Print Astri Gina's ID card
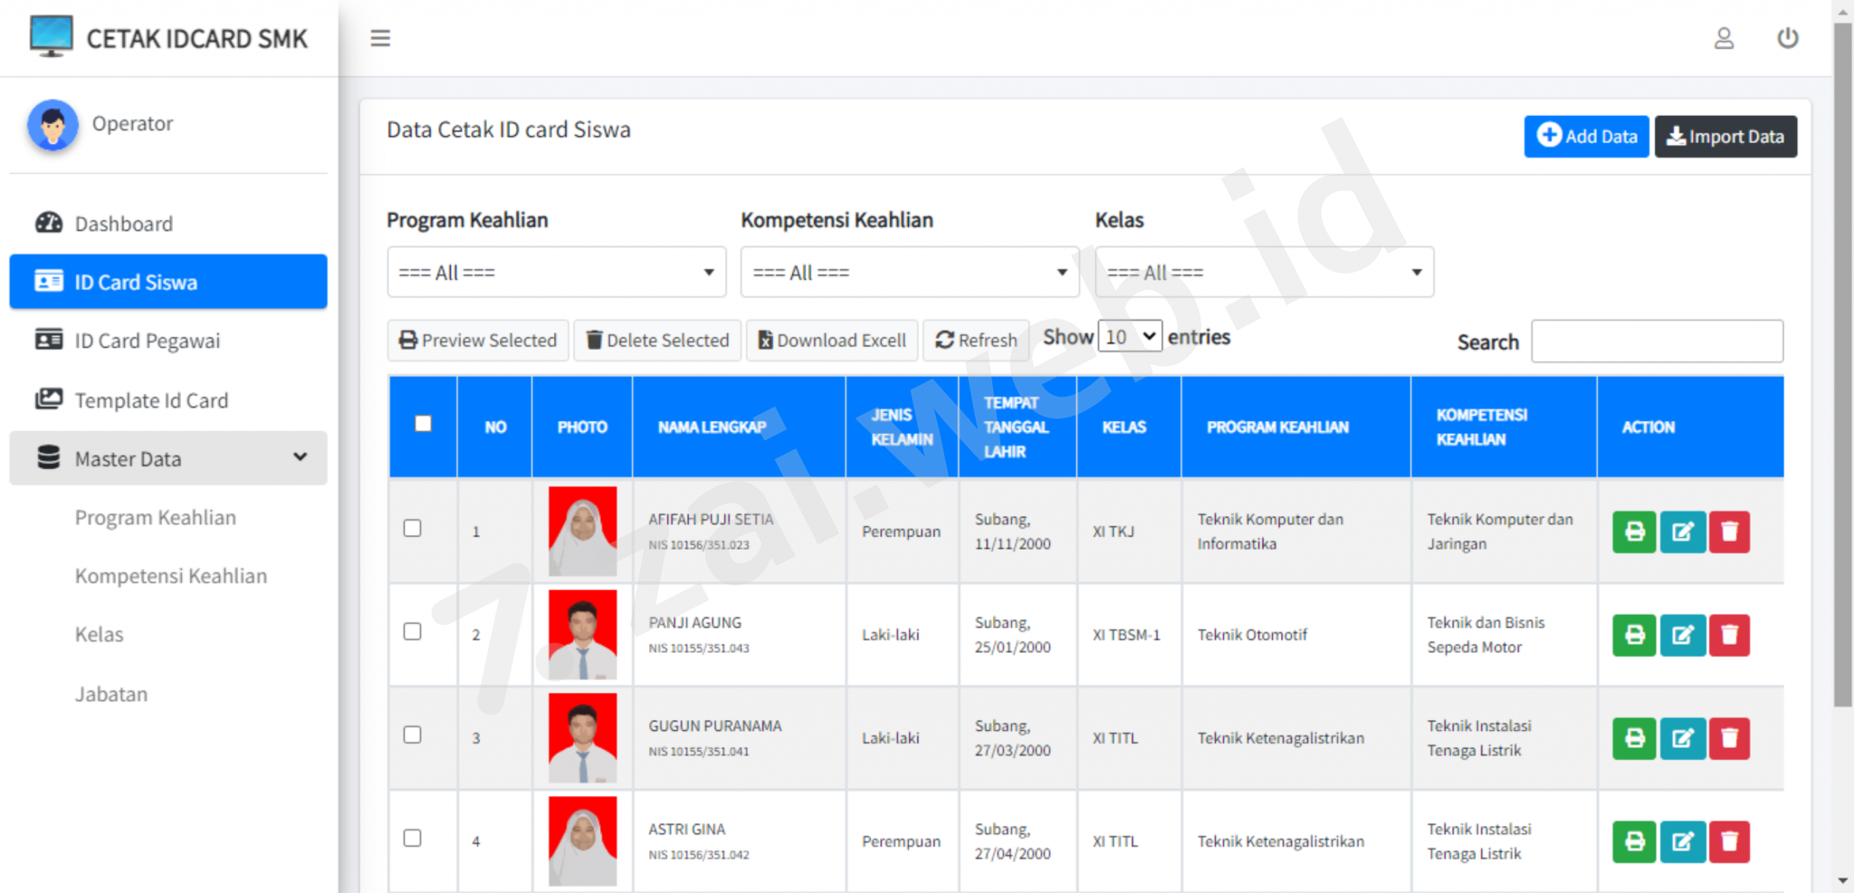This screenshot has width=1854, height=893. tap(1632, 841)
